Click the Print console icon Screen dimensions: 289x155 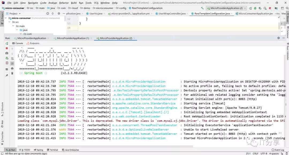(x=12, y=69)
